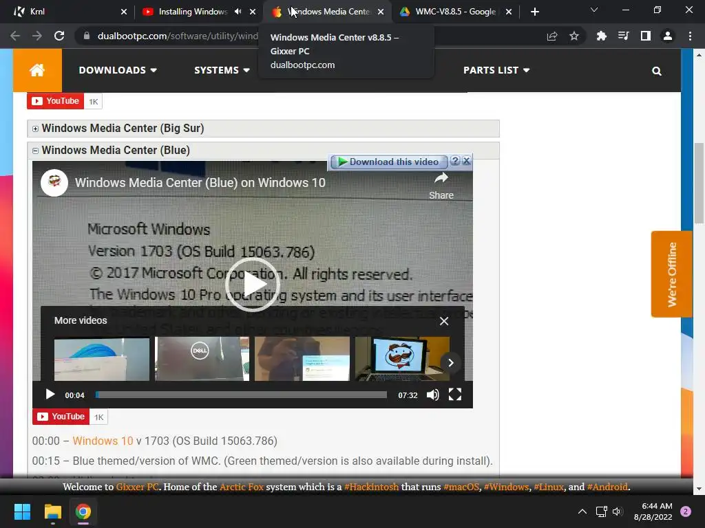The height and width of the screenshot is (528, 705).
Task: Bookmark this page with the star icon
Action: (574, 36)
